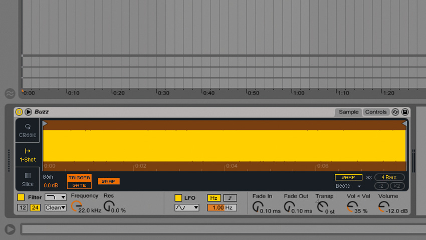Toggle the Buzz device activator button
Image resolution: width=426 pixels, height=240 pixels.
(19, 112)
